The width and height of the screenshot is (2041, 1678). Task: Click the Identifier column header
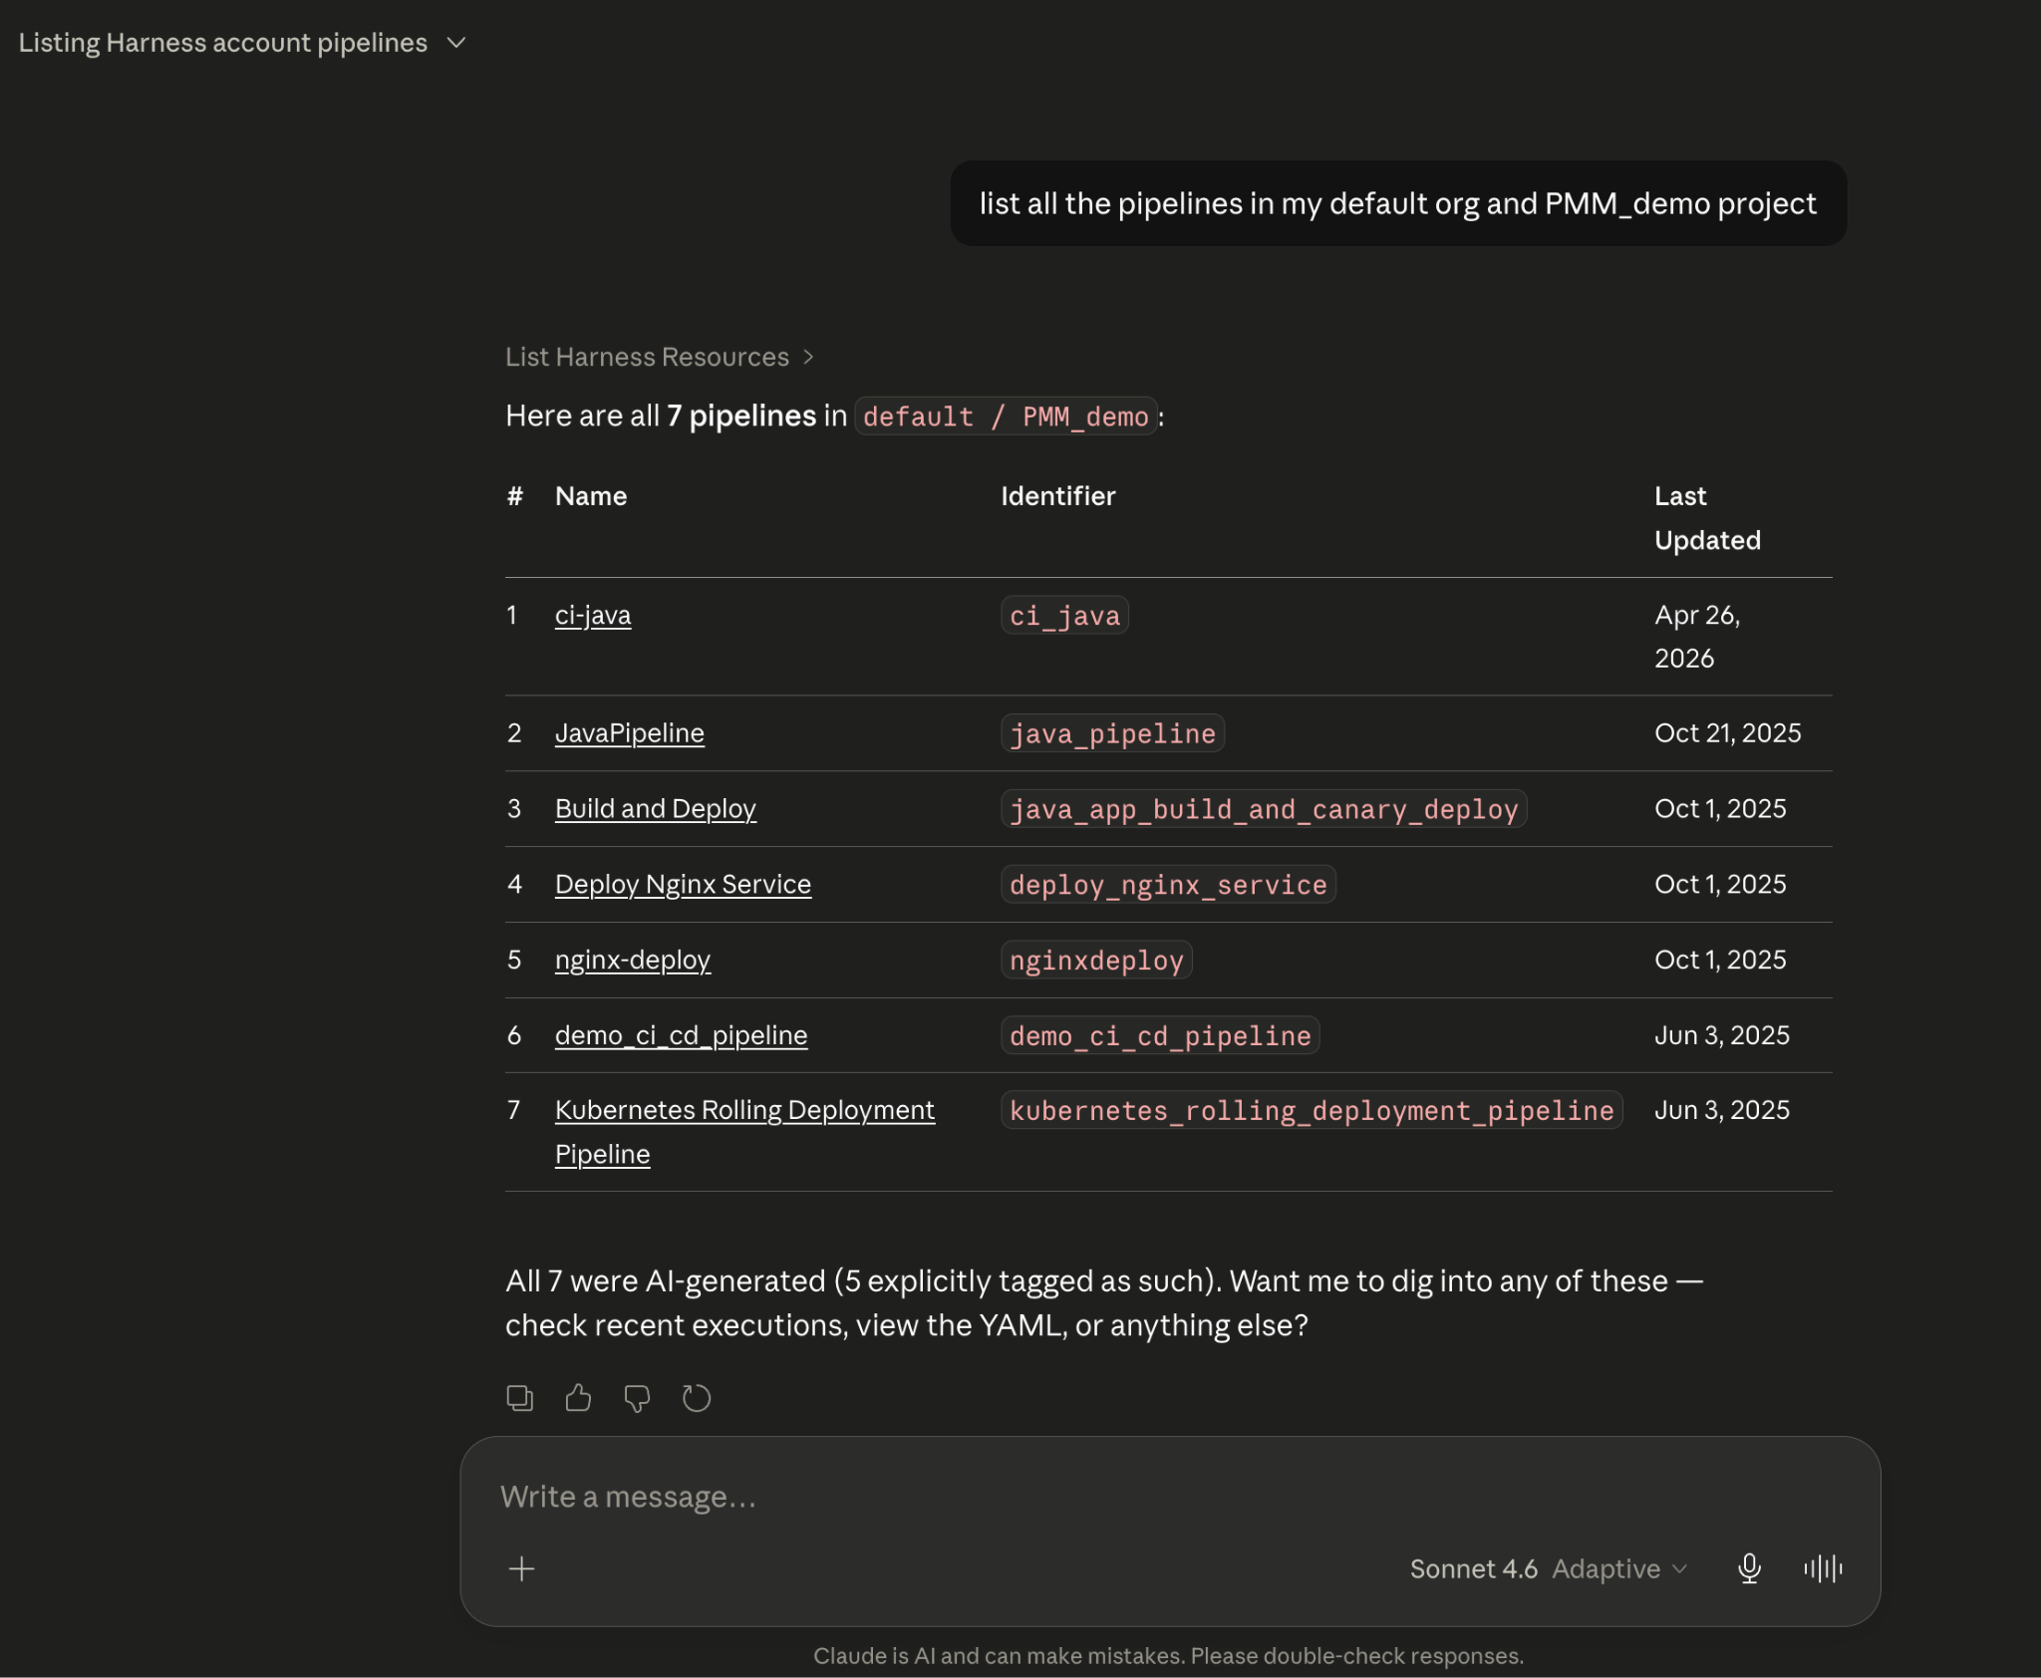1057,496
